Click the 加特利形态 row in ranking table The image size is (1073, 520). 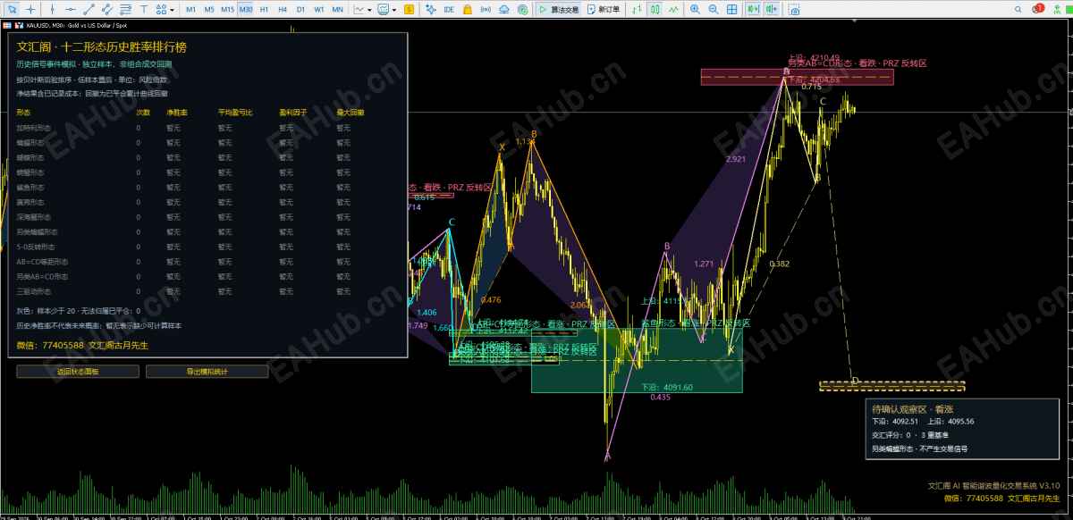pyautogui.click(x=206, y=128)
